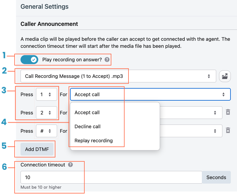The image size is (237, 194).
Task: Open the Press # digit selector
Action: pos(46,131)
